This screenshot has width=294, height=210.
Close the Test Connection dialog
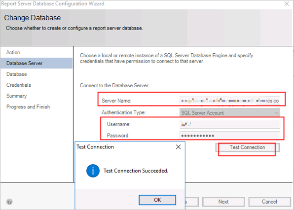178,147
